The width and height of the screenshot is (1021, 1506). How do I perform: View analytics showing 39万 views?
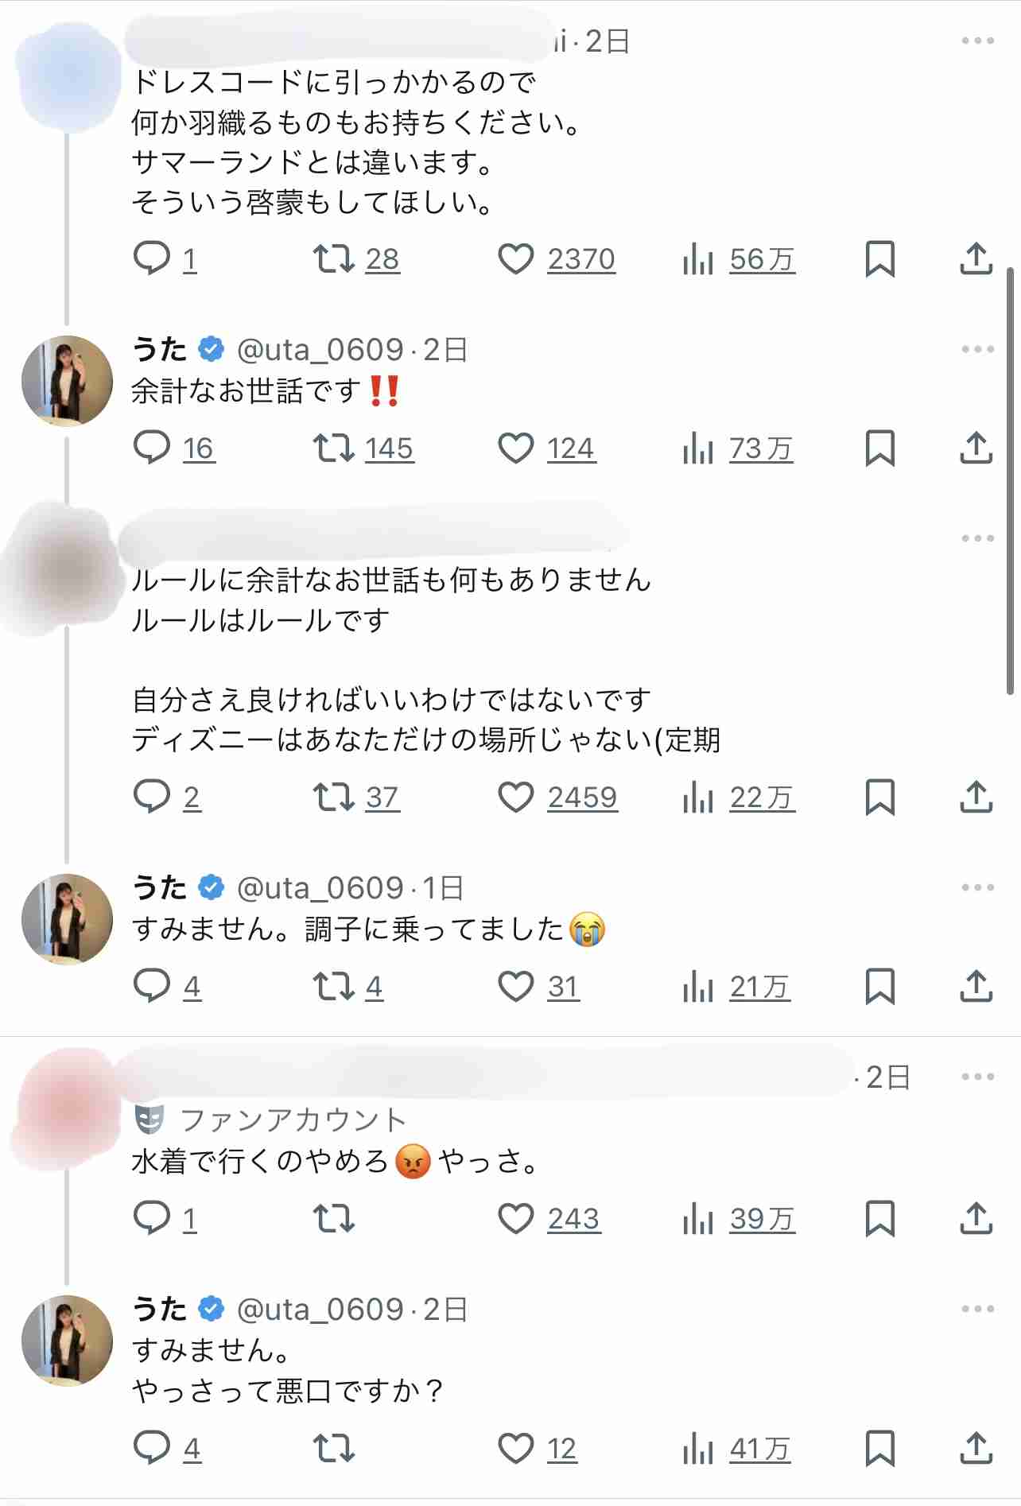pyautogui.click(x=739, y=1219)
